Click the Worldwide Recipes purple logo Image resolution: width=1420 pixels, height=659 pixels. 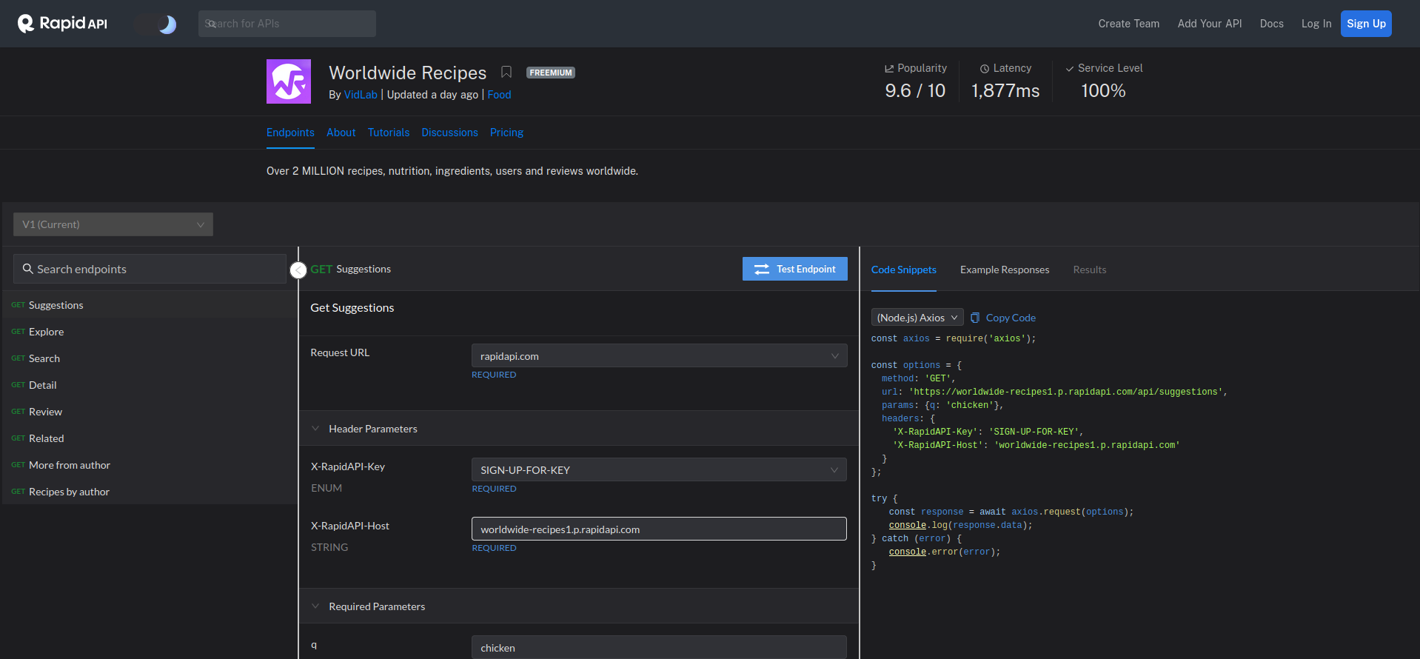pos(289,81)
